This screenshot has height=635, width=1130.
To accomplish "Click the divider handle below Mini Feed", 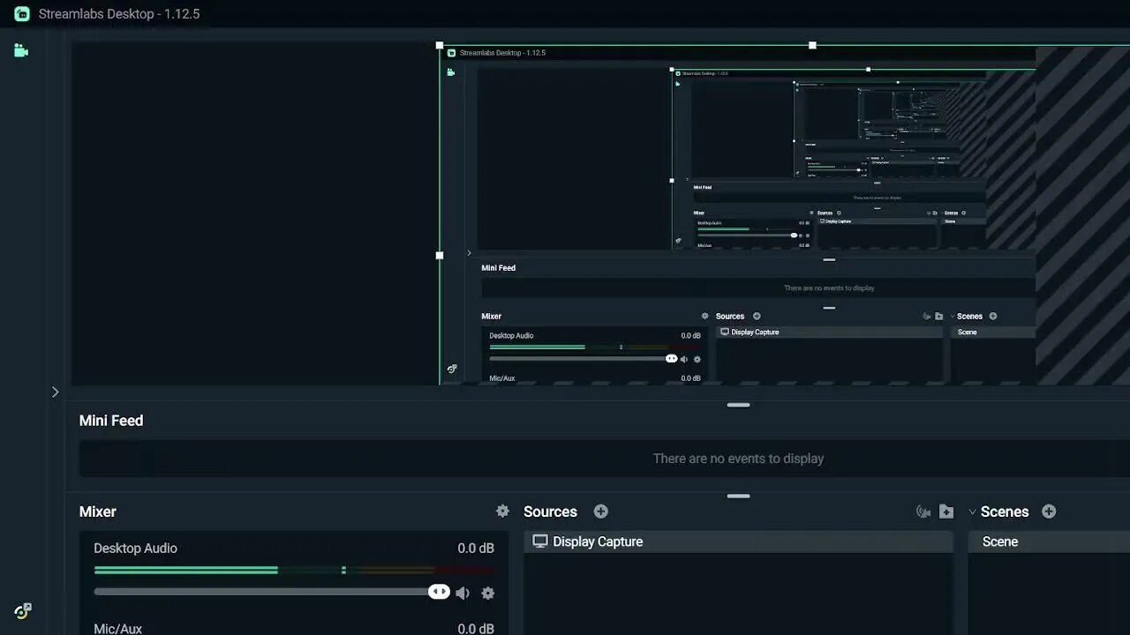I will click(x=738, y=496).
